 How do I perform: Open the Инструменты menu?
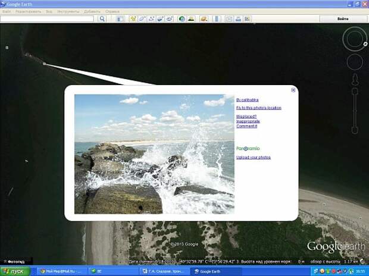pos(68,11)
